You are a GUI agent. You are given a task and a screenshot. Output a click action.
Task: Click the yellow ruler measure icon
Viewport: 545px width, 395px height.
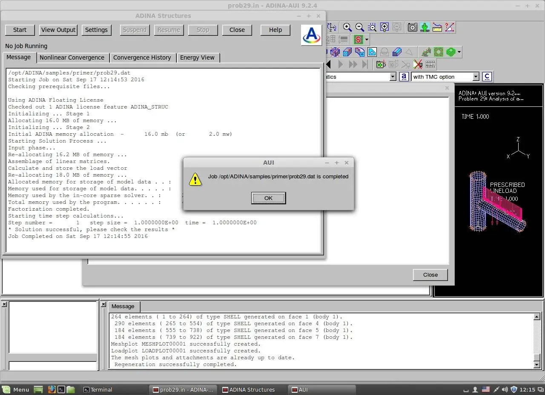point(437,27)
